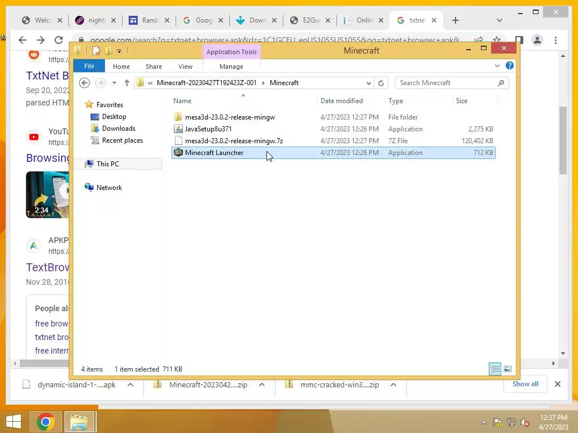Screen dimensions: 578x433
Task: Open options for Minecraft zip download
Action: pyautogui.click(x=262, y=385)
